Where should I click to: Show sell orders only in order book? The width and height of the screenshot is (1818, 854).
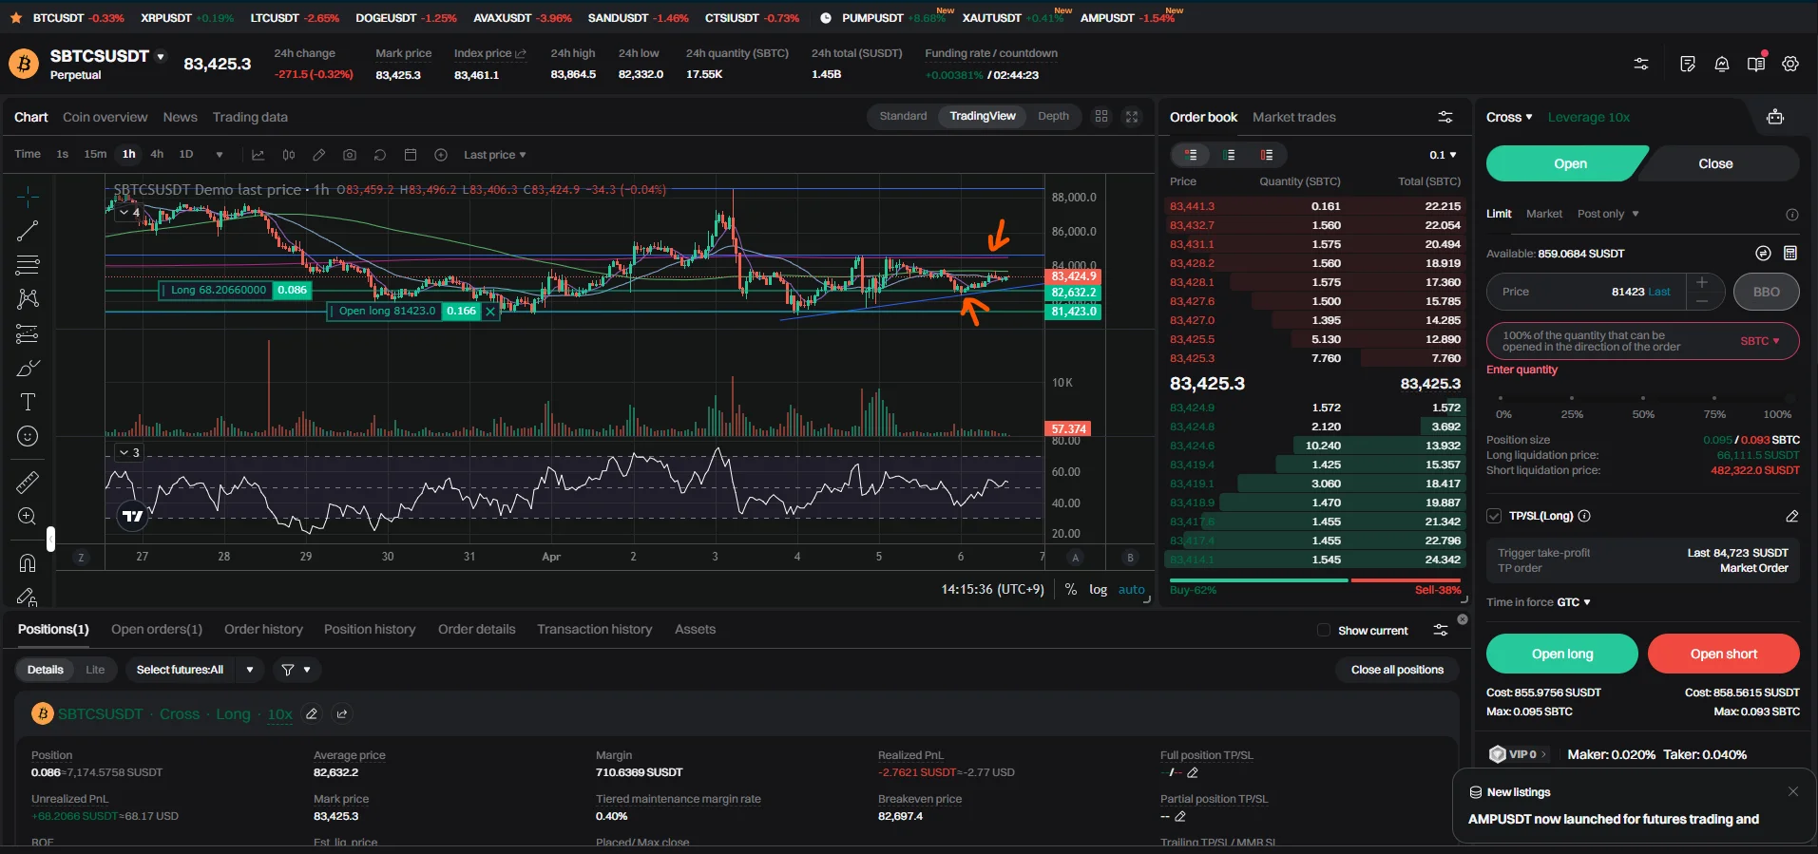pyautogui.click(x=1267, y=155)
